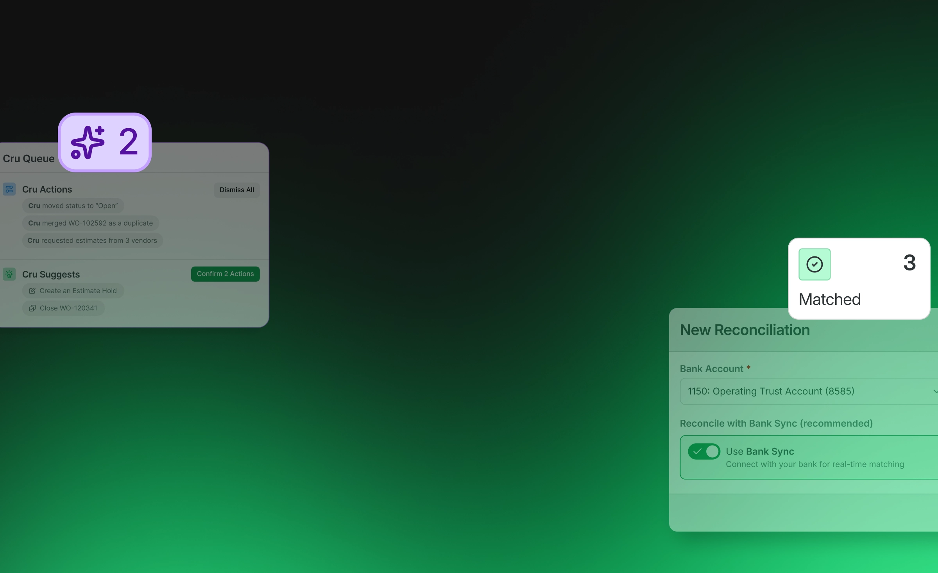Confirm 2 Actions in Cru Suggests

[x=226, y=274]
